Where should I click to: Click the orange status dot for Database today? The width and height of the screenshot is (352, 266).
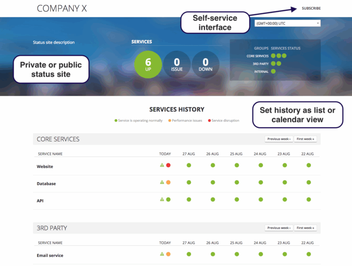click(168, 182)
